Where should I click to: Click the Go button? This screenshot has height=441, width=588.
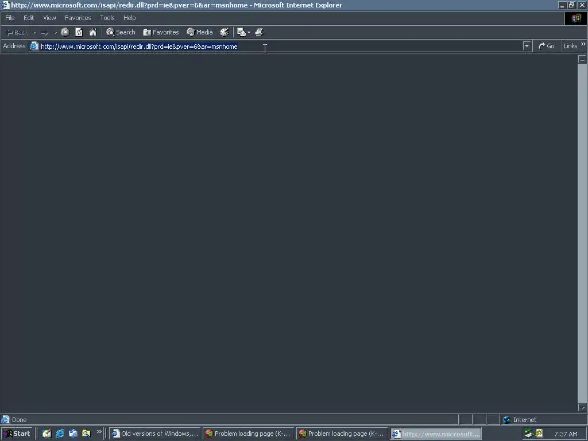click(547, 46)
